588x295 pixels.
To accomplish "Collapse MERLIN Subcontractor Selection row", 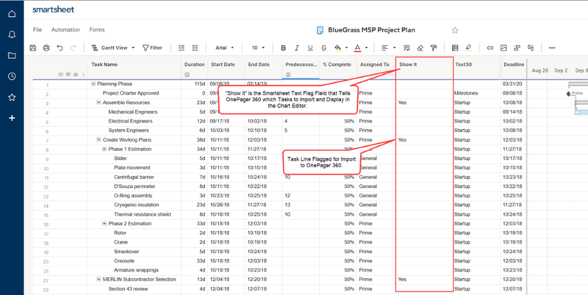I will pyautogui.click(x=98, y=280).
